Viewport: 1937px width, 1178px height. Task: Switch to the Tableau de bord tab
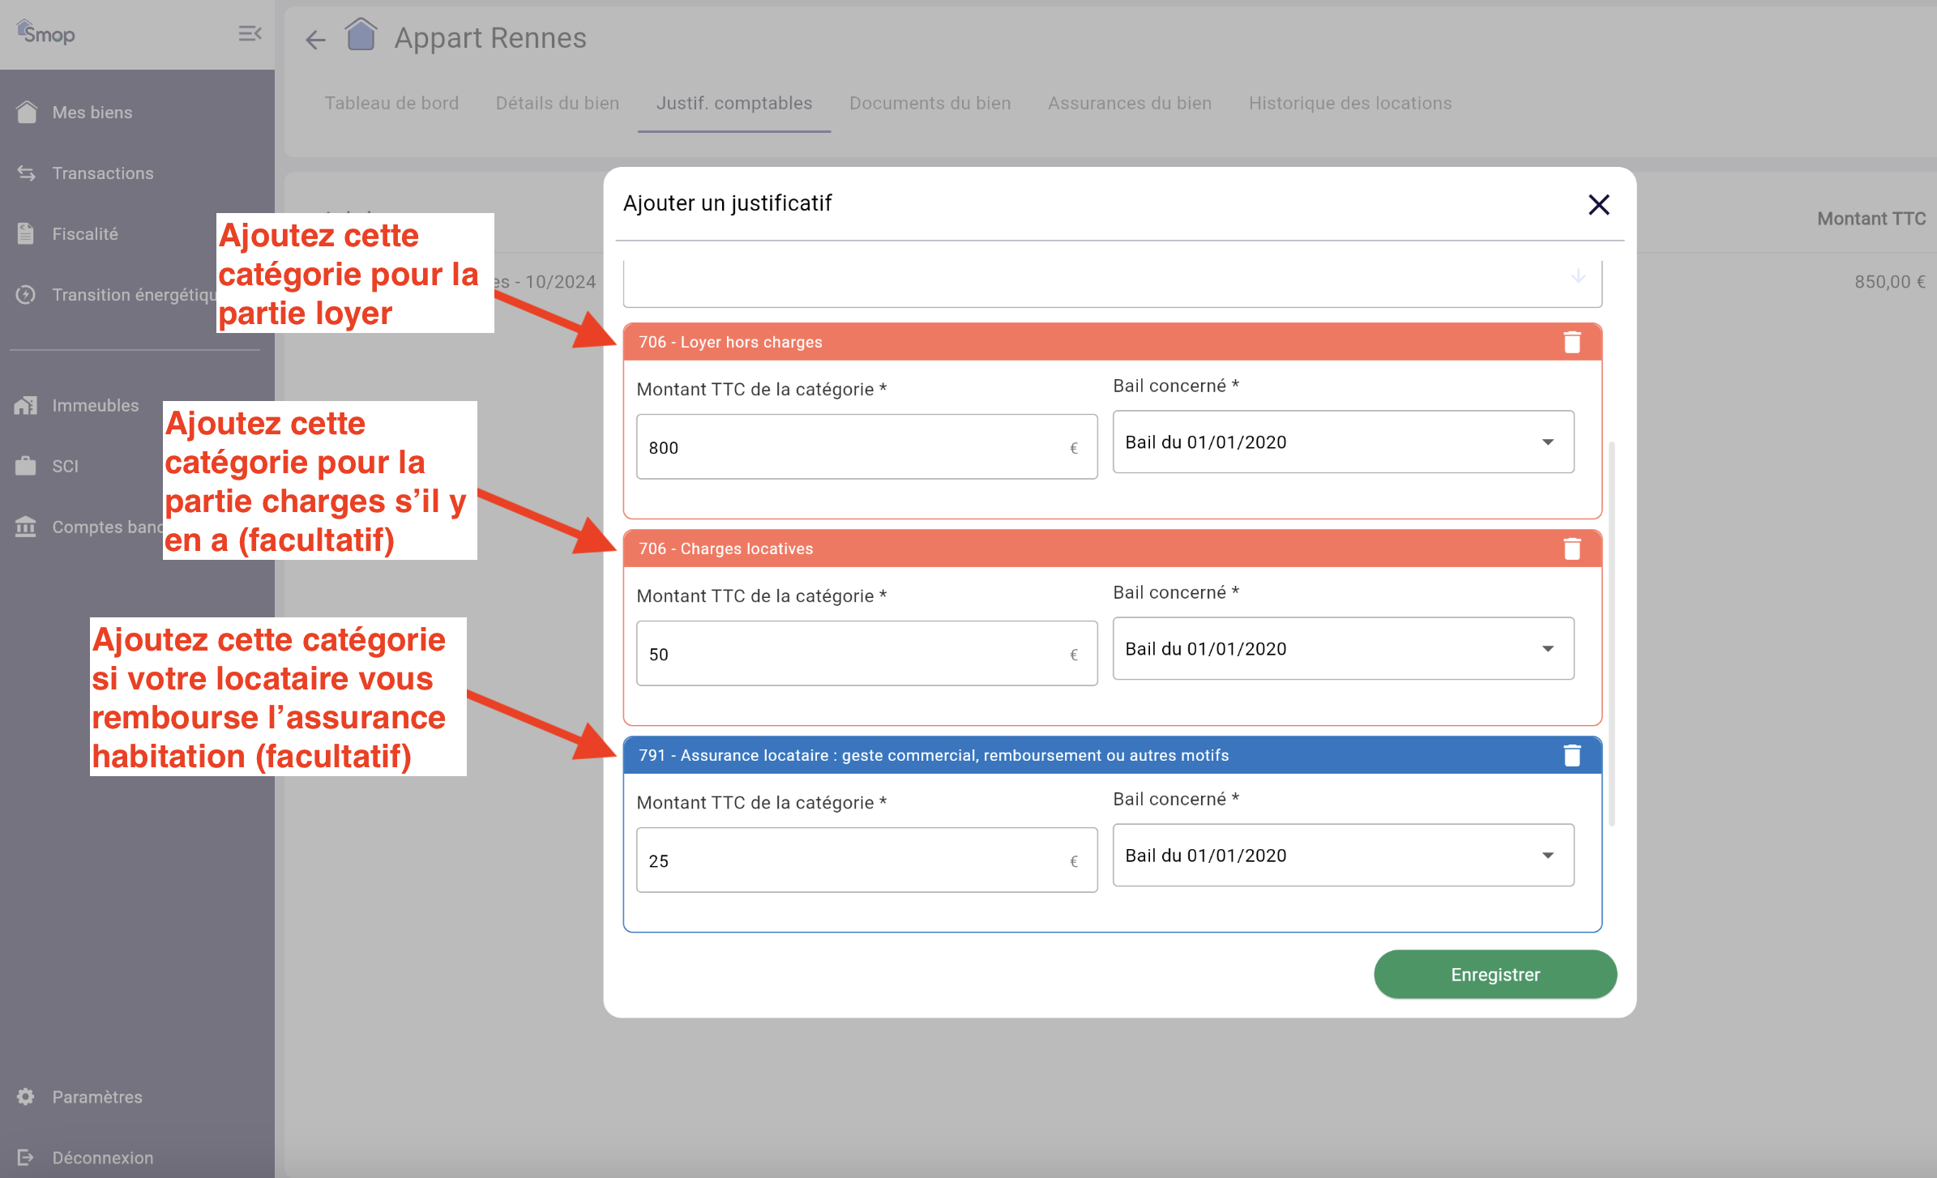[x=391, y=103]
